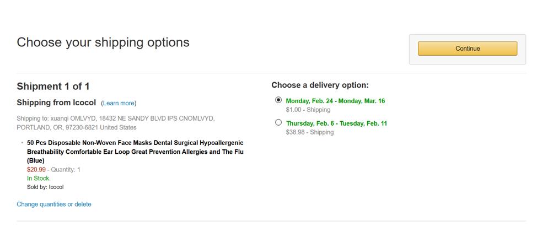Click Change quantities or delete link
Image resolution: width=537 pixels, height=226 pixels.
(54, 204)
